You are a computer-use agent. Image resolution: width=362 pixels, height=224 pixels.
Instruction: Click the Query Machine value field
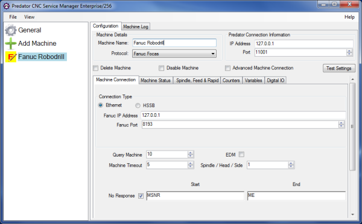click(167, 154)
